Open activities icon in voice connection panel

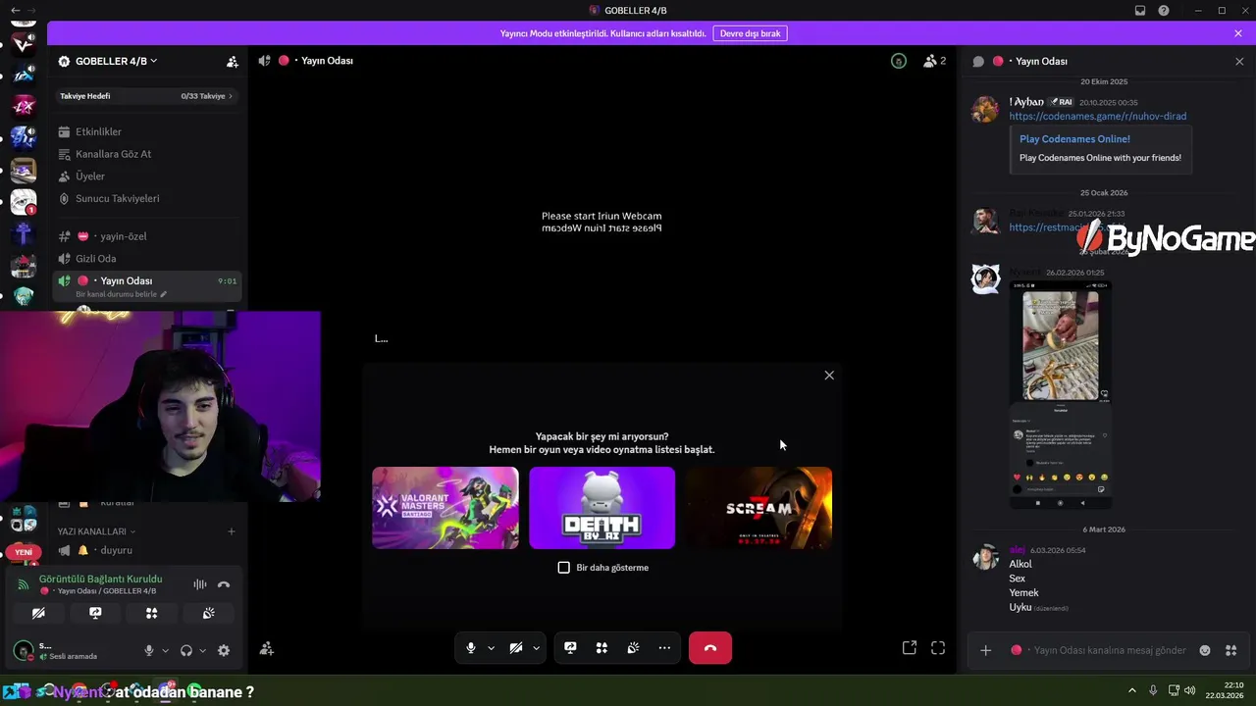(x=152, y=613)
